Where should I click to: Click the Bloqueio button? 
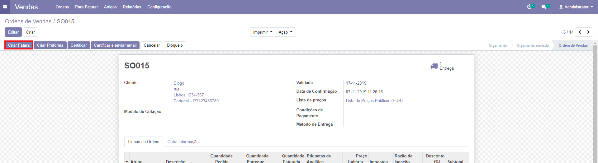click(175, 45)
